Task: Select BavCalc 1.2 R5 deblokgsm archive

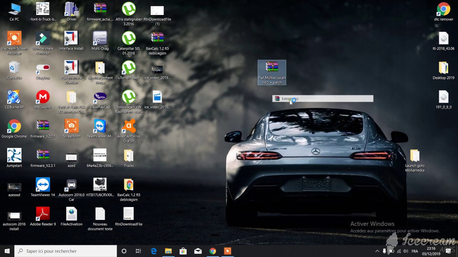Action: (x=157, y=43)
